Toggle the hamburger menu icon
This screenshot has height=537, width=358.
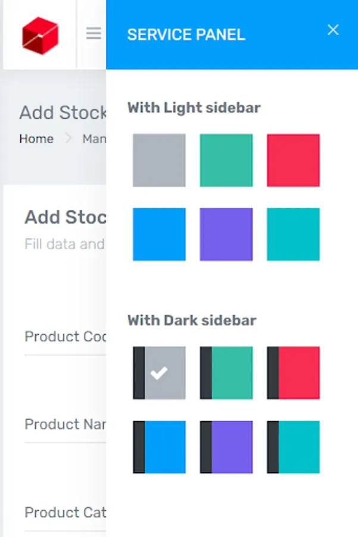(x=94, y=33)
